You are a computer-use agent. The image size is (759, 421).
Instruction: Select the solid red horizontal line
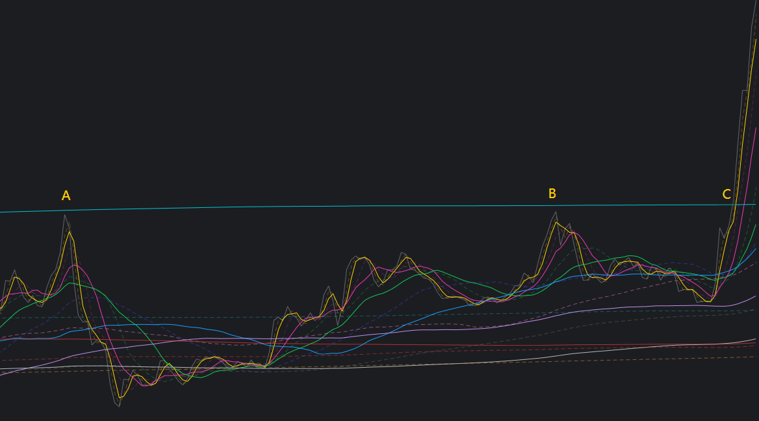pos(378,344)
